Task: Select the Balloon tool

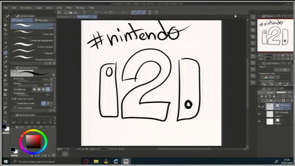Action: (5, 117)
